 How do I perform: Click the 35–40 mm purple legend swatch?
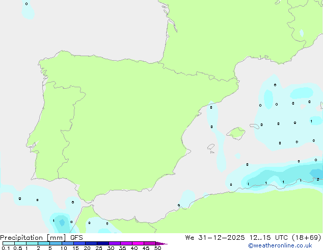click(126, 243)
